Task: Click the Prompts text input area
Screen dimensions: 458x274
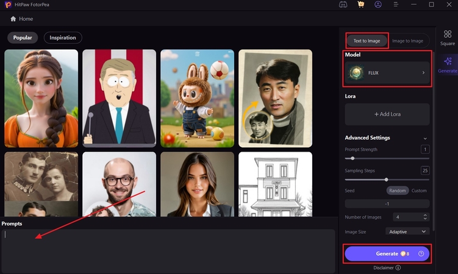Action: pos(168,251)
